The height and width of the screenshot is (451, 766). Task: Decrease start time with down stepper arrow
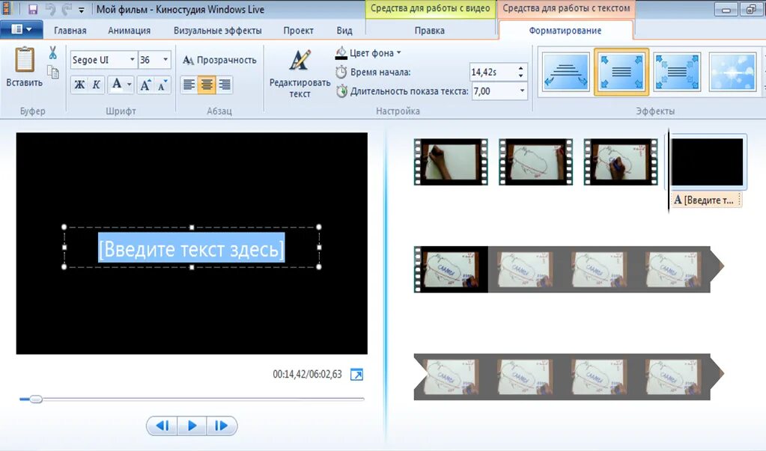pos(520,76)
